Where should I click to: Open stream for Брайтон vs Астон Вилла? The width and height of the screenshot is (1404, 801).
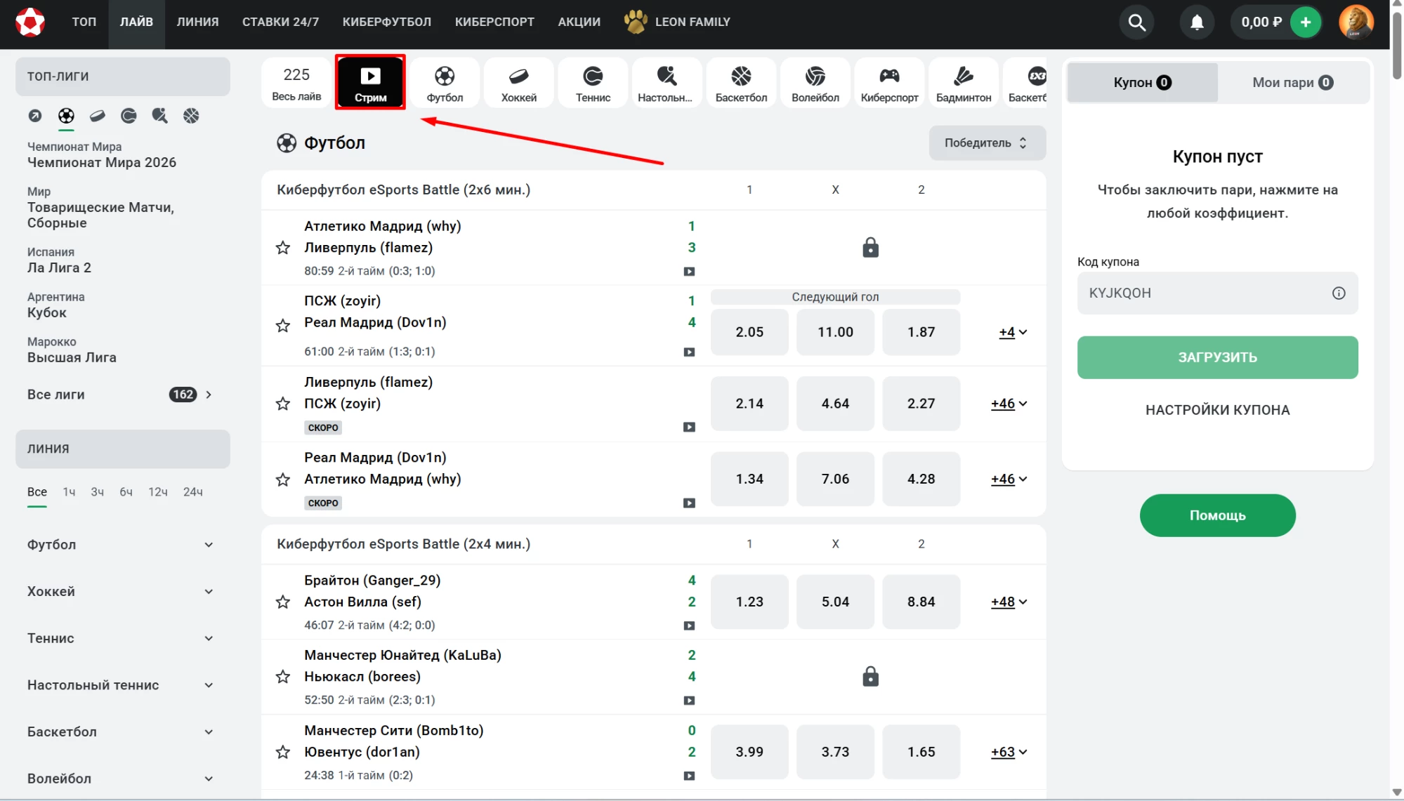689,626
